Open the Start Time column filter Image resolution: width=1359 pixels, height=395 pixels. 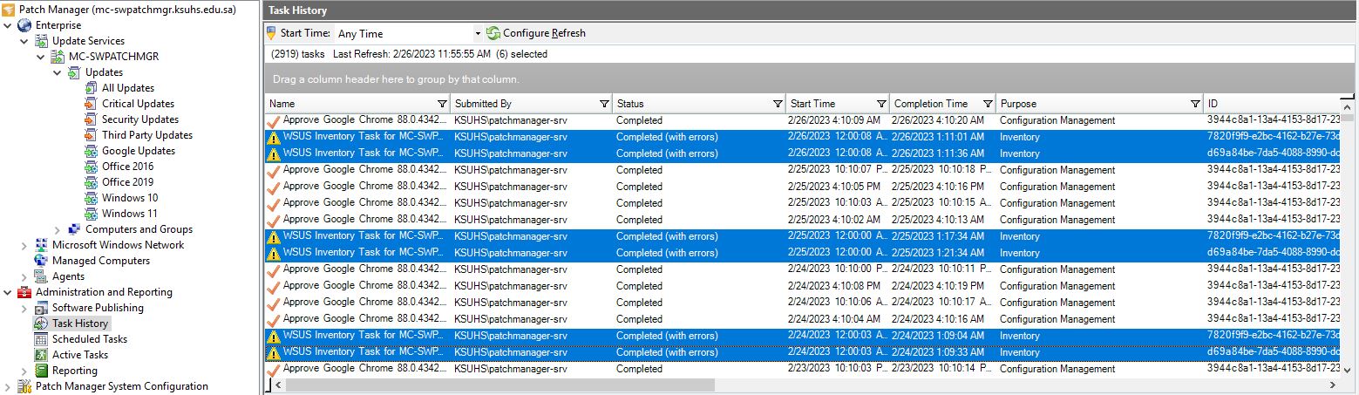(881, 104)
